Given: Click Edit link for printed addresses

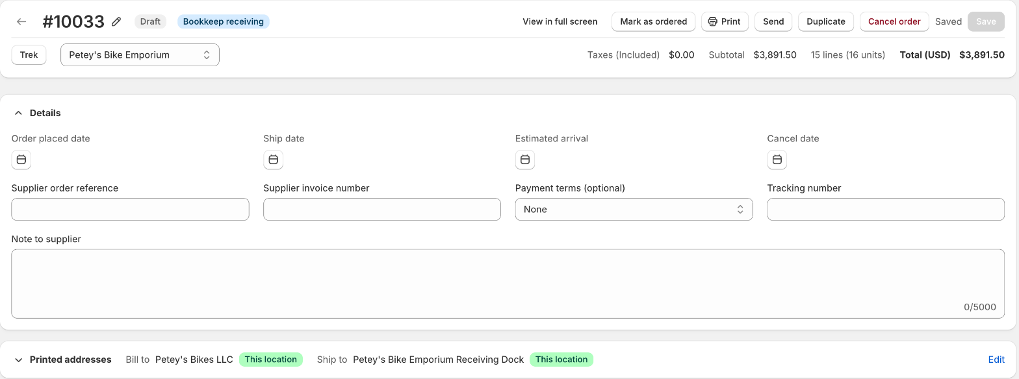Looking at the screenshot, I should 996,360.
